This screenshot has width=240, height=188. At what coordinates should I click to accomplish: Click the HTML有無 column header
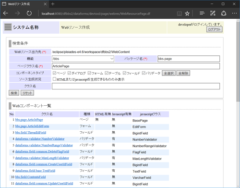click(x=103, y=114)
